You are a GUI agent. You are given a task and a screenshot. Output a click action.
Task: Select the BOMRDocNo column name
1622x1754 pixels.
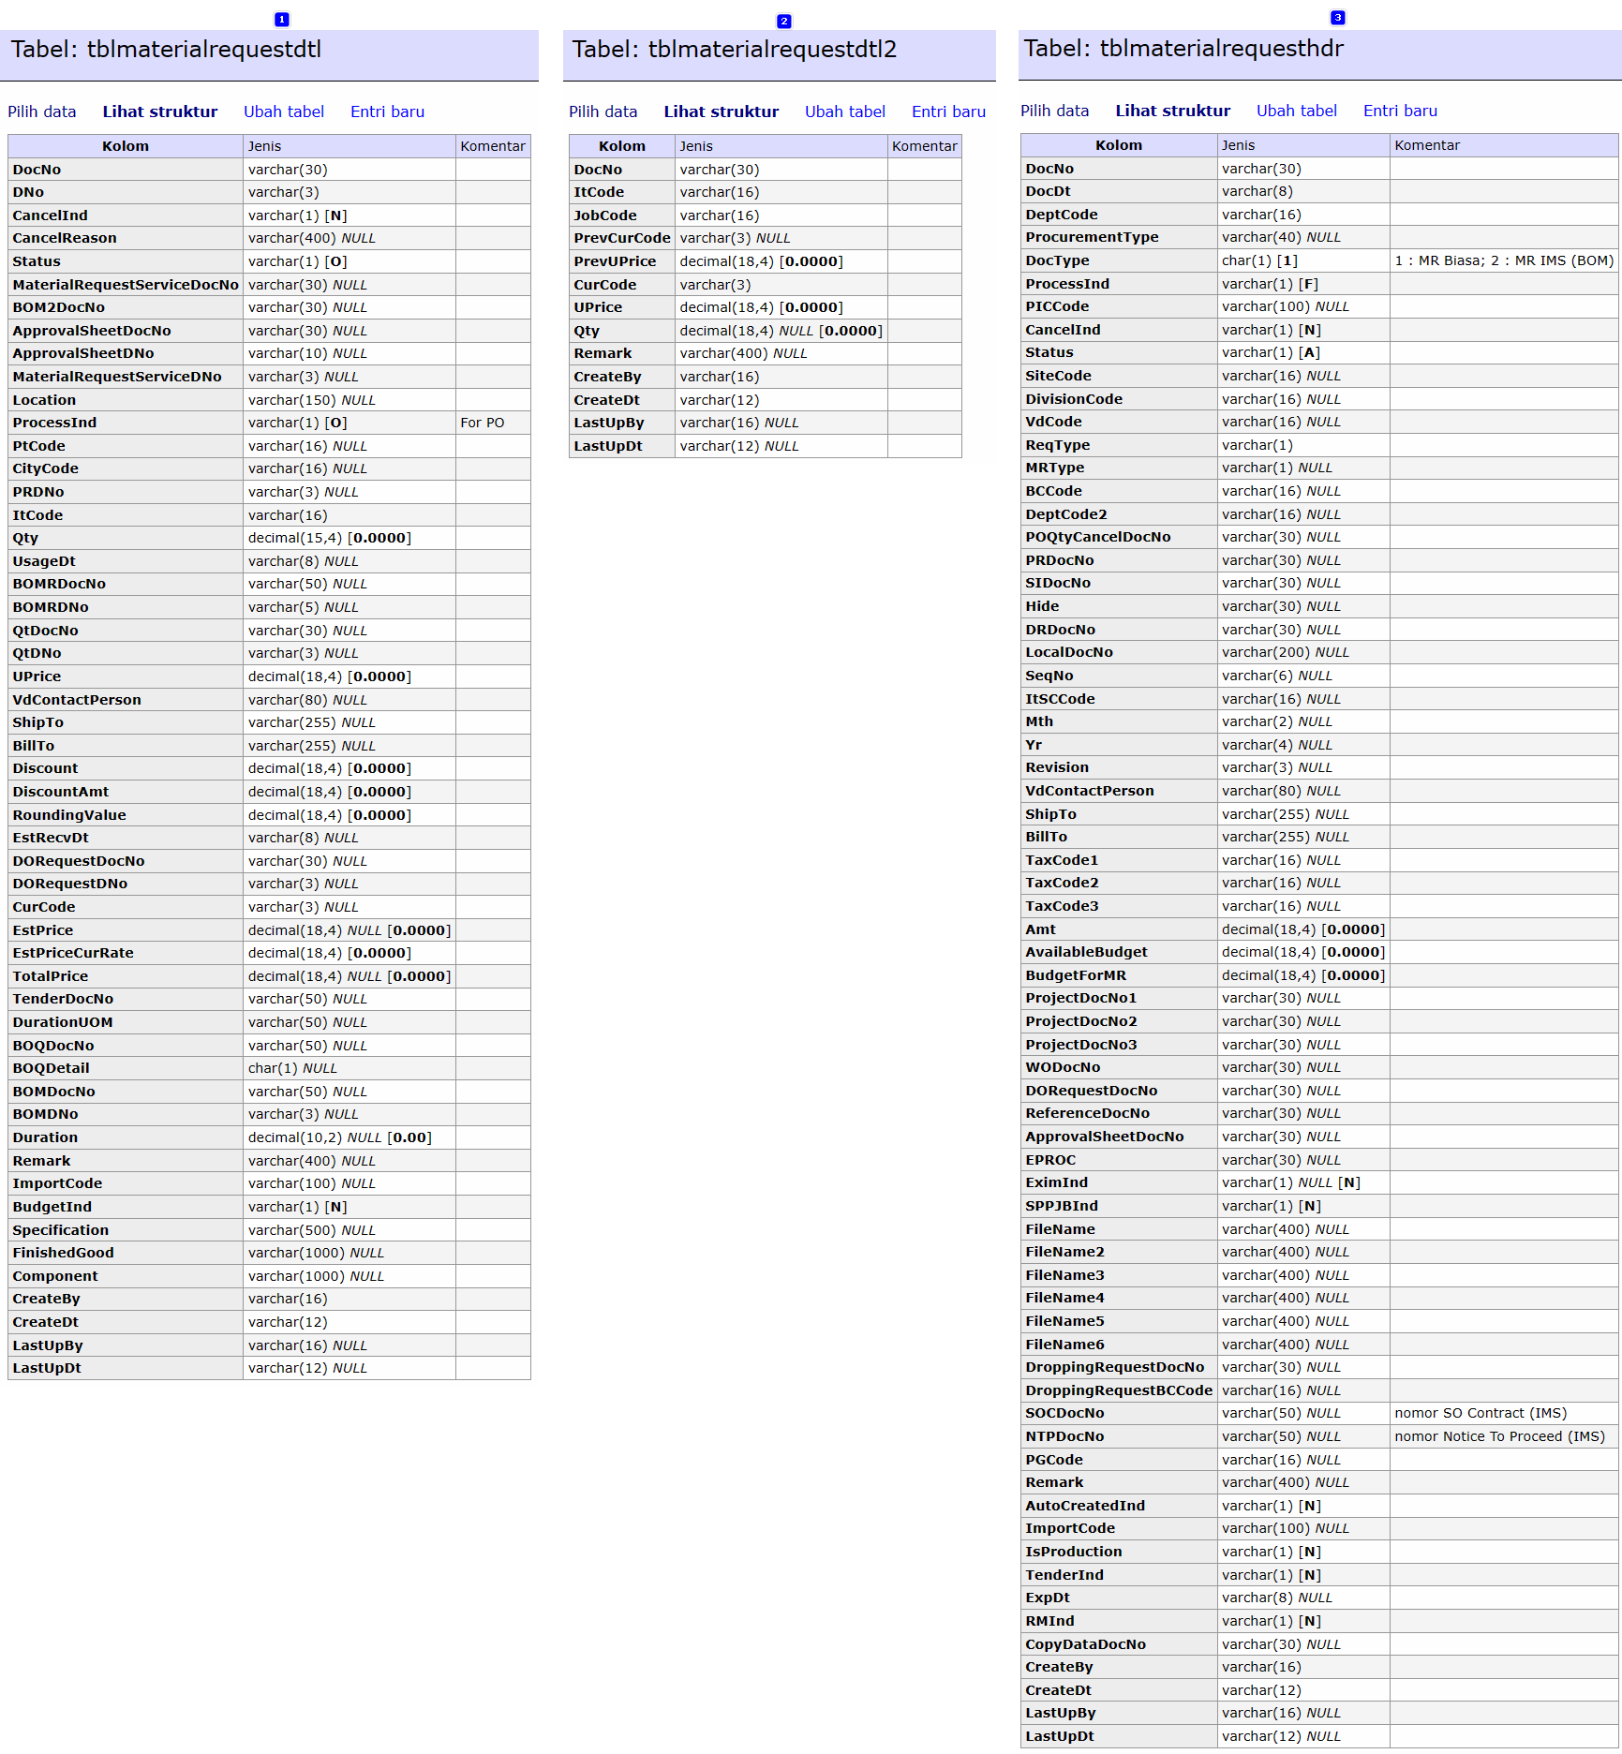coord(59,584)
